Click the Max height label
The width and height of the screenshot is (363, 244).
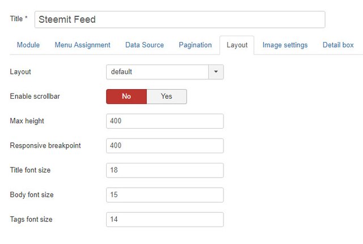coord(27,121)
